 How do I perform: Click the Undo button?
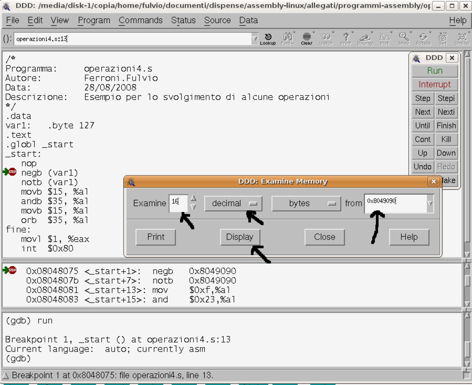point(423,167)
